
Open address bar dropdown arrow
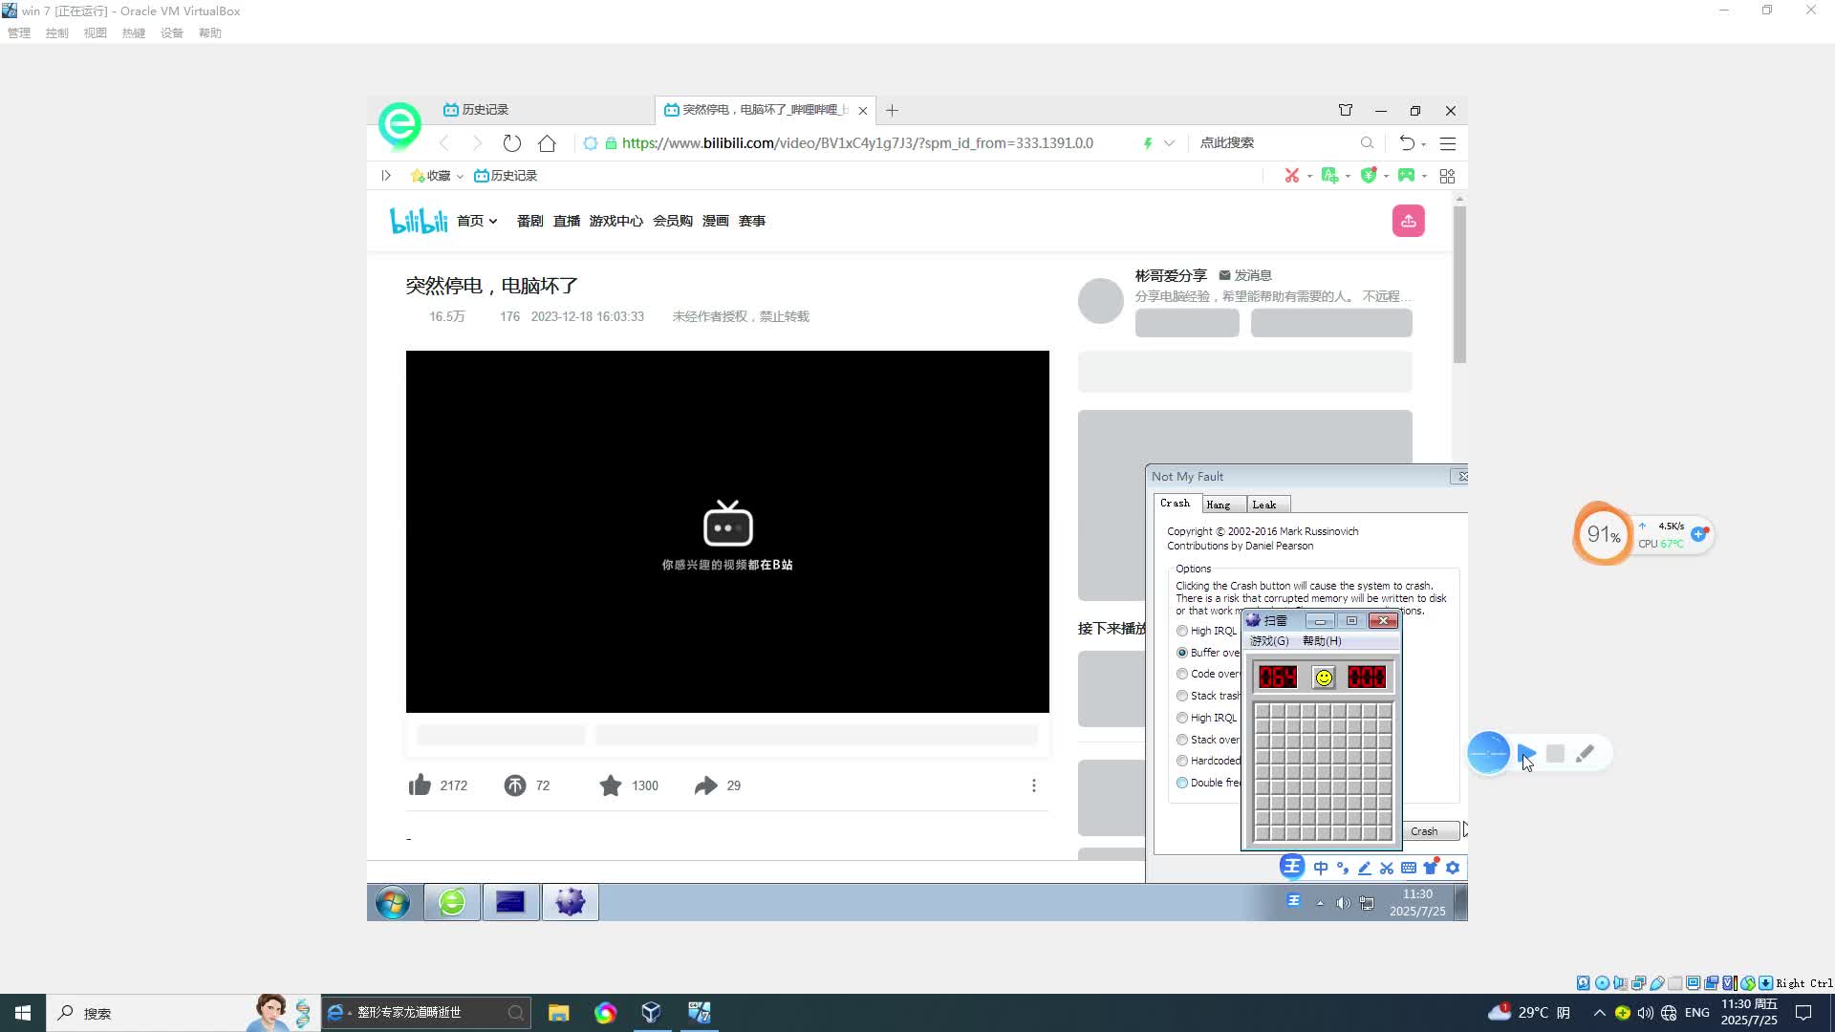[x=1169, y=143]
